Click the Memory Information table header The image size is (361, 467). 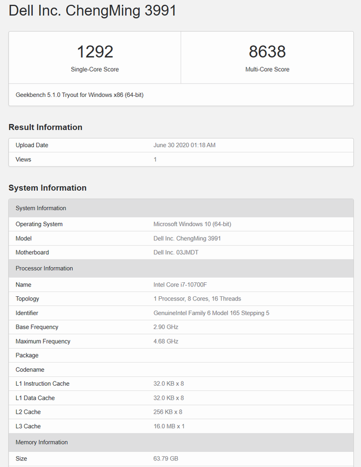[41, 442]
